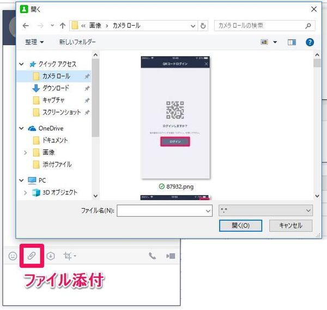This screenshot has width=327, height=310.
Task: Select the 87932.png thumbnail
Action: point(175,117)
